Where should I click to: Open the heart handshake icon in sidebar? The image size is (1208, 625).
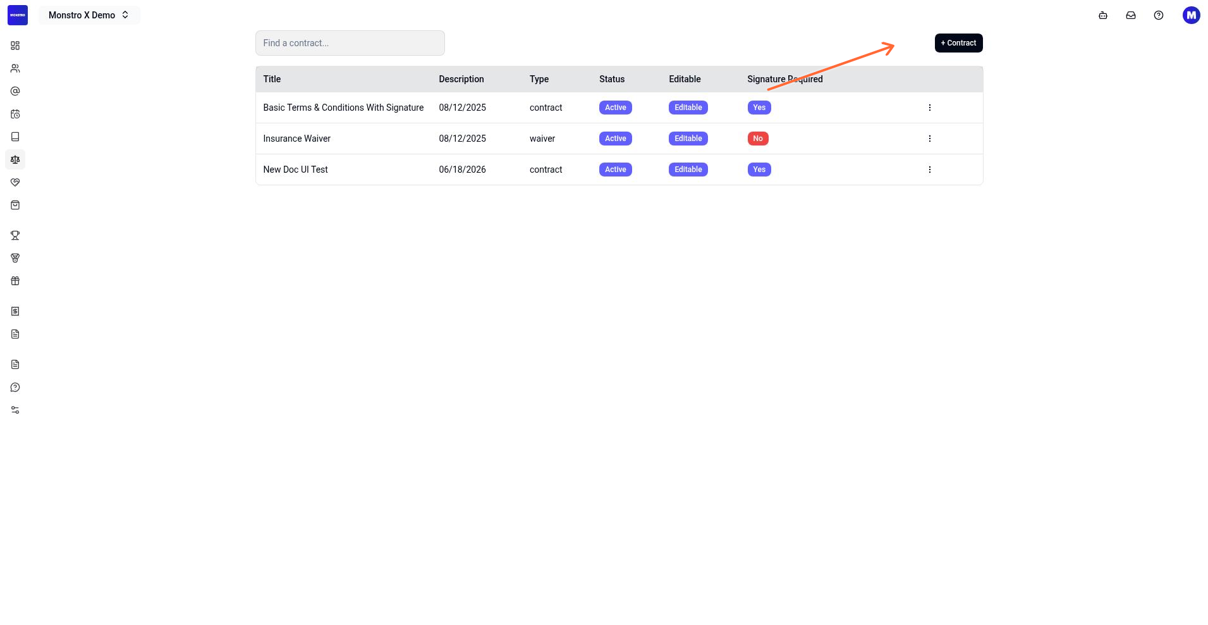coord(15,182)
